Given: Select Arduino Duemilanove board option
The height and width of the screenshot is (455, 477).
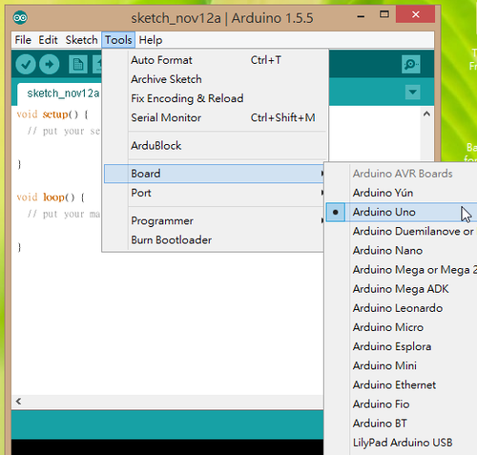Looking at the screenshot, I should click(x=402, y=231).
